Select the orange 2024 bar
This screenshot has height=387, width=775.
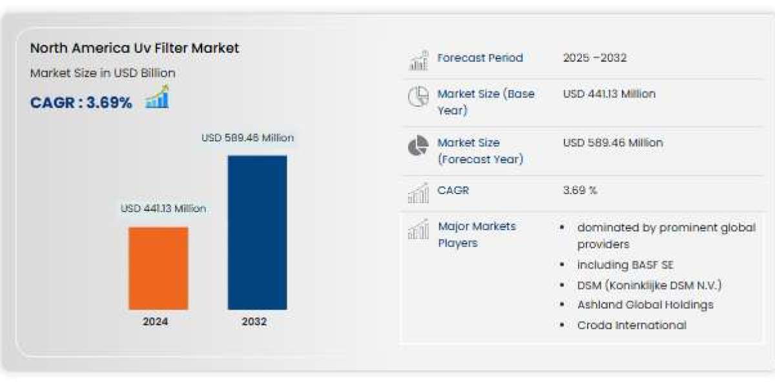(158, 268)
